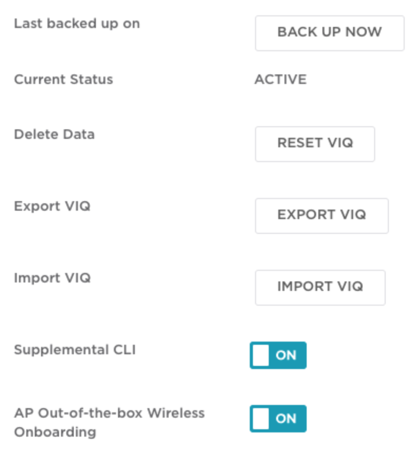Click the Last backed up on label
411x453 pixels.
pyautogui.click(x=77, y=23)
